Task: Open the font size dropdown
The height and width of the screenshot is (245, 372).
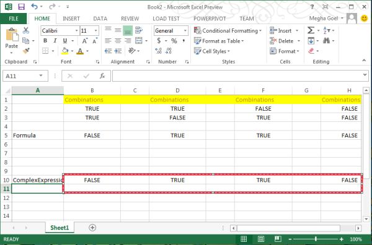Action: tap(96, 31)
